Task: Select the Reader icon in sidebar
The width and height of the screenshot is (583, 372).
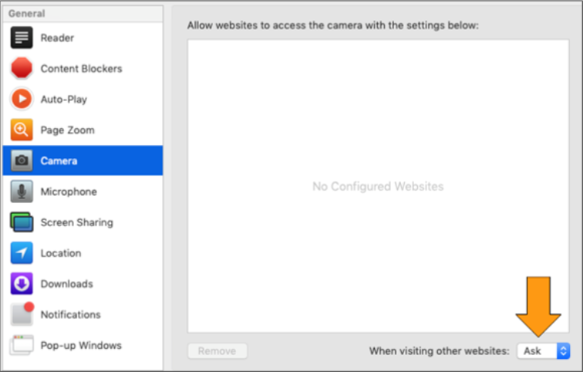Action: click(x=22, y=38)
